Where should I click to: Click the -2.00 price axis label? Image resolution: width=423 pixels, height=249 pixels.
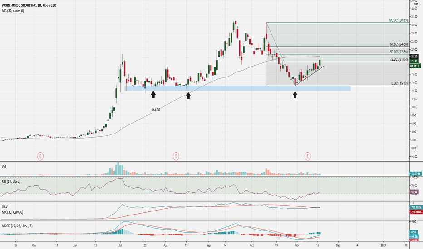coord(414,156)
